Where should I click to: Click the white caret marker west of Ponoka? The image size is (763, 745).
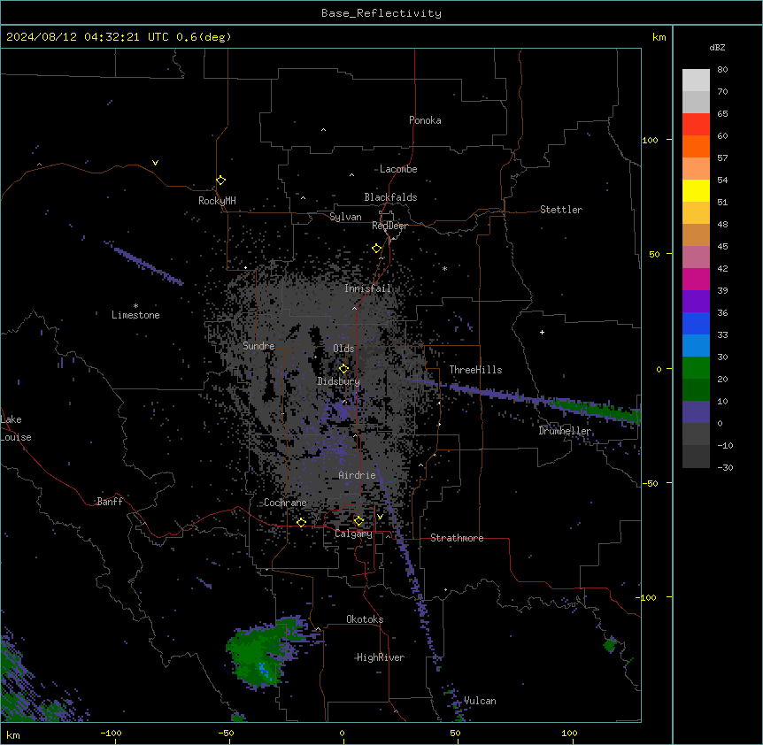point(323,130)
